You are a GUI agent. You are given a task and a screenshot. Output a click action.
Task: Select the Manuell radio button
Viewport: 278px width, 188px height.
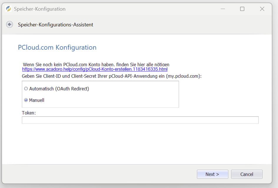point(26,100)
